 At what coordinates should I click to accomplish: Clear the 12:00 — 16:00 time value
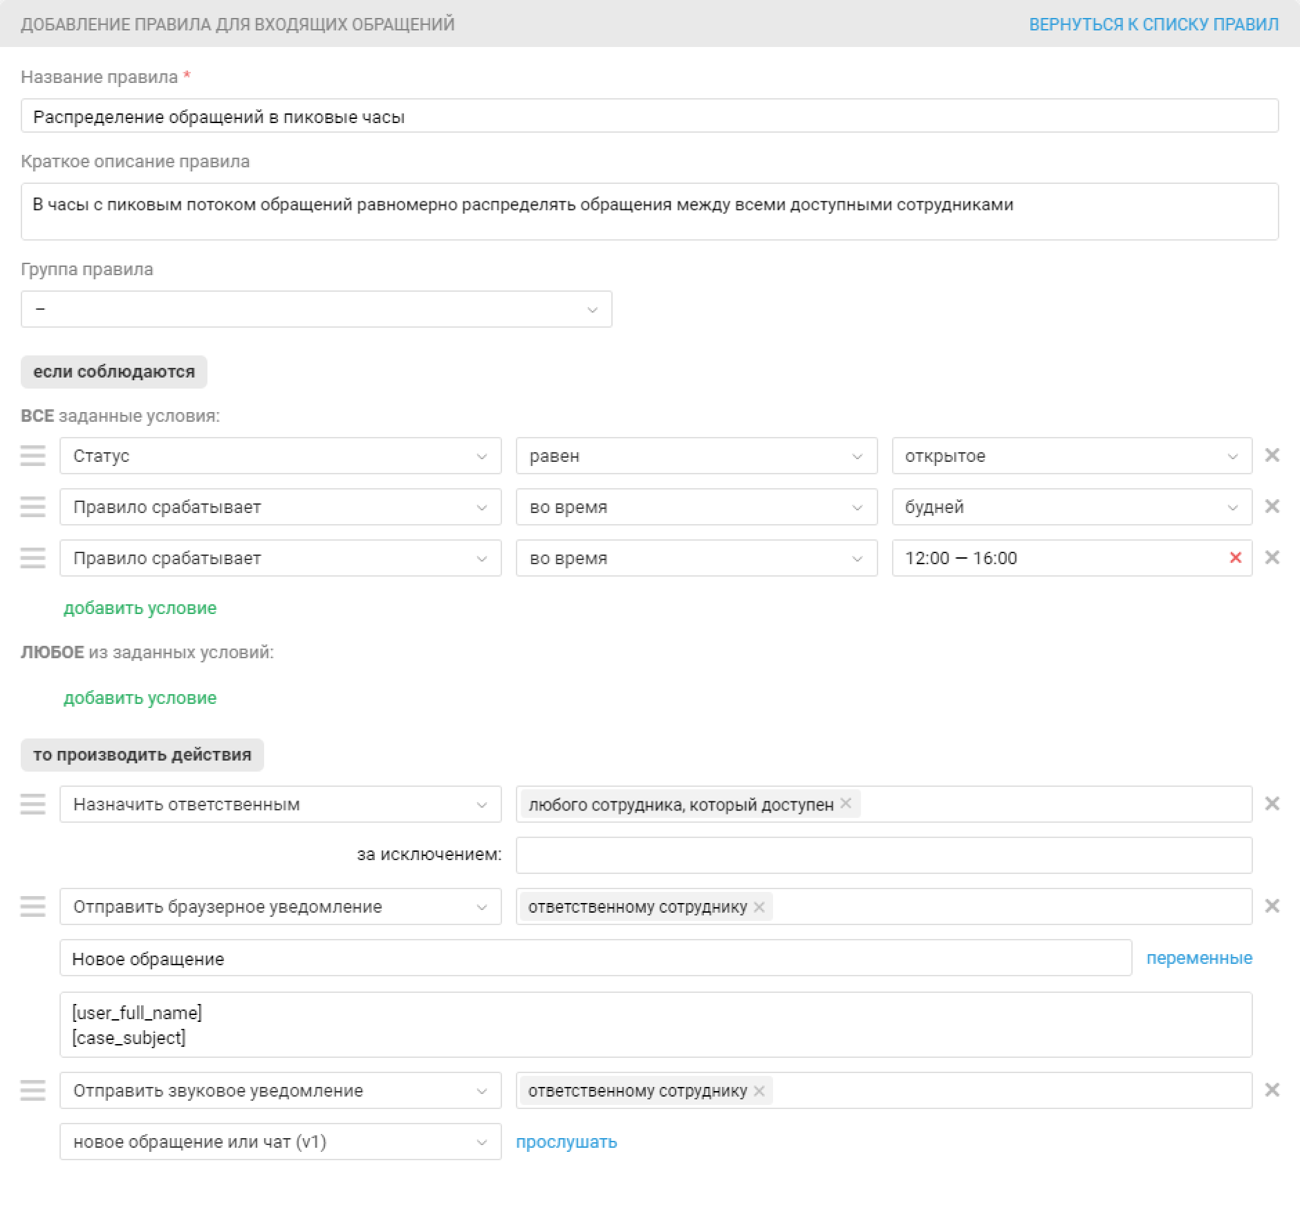pos(1235,557)
